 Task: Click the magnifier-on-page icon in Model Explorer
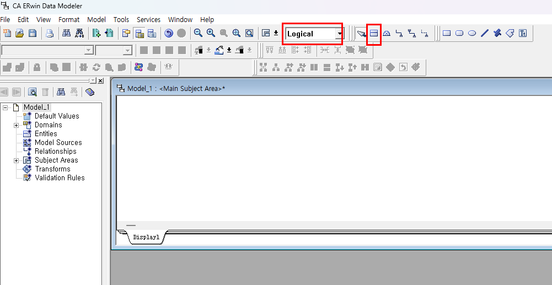(33, 92)
